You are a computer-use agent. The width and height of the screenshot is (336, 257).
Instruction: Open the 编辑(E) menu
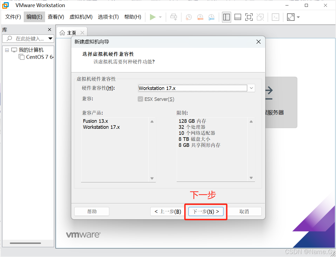[34, 17]
